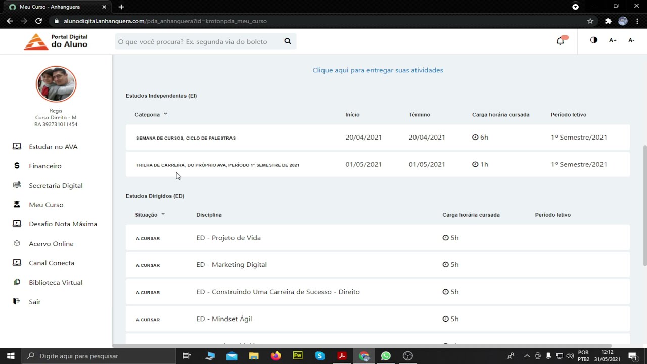This screenshot has height=364, width=647.
Task: Click the Windows Start button
Action: (10, 356)
